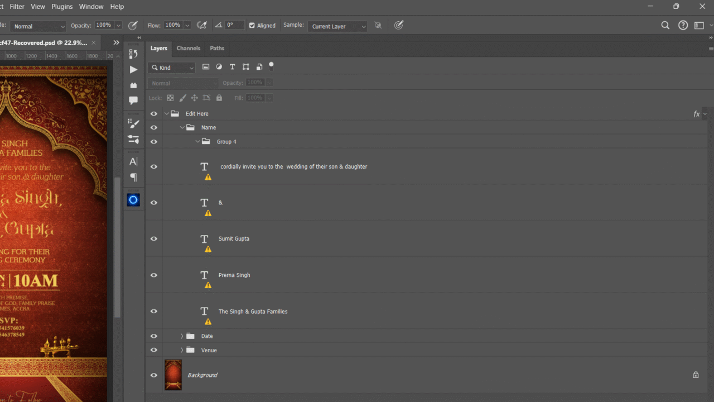The image size is (714, 402).
Task: Collapse the Group 4 folder
Action: click(197, 142)
